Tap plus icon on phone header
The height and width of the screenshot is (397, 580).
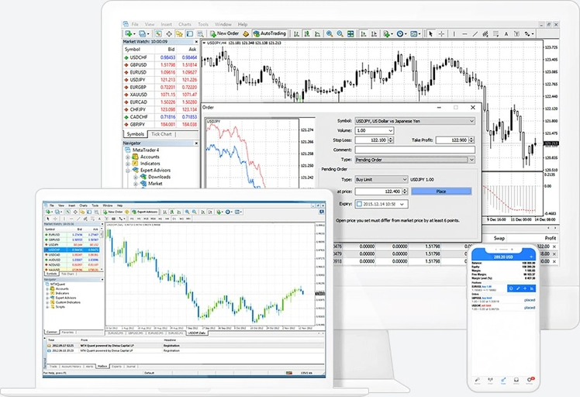click(531, 257)
